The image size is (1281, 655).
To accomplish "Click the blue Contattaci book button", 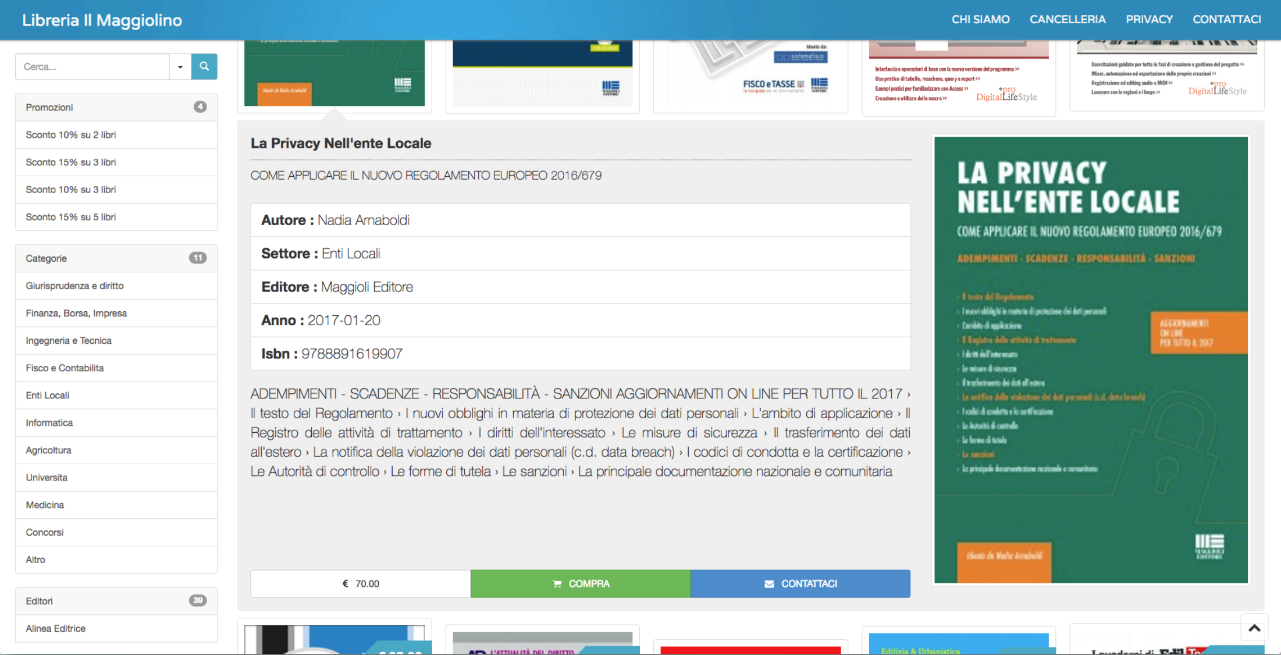I will pos(800,583).
